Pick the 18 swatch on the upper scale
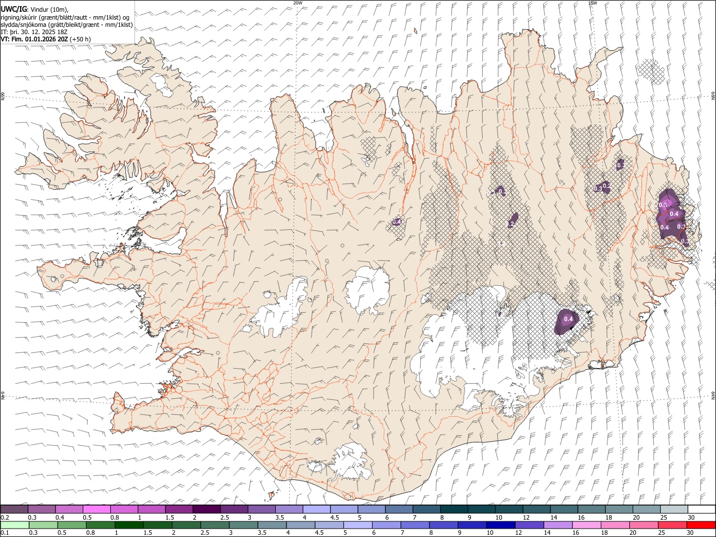The width and height of the screenshot is (716, 537). pyautogui.click(x=618, y=510)
